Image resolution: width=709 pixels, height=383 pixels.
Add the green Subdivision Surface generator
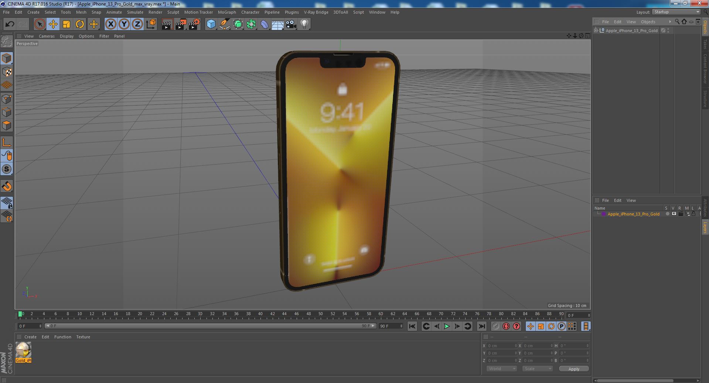(238, 24)
